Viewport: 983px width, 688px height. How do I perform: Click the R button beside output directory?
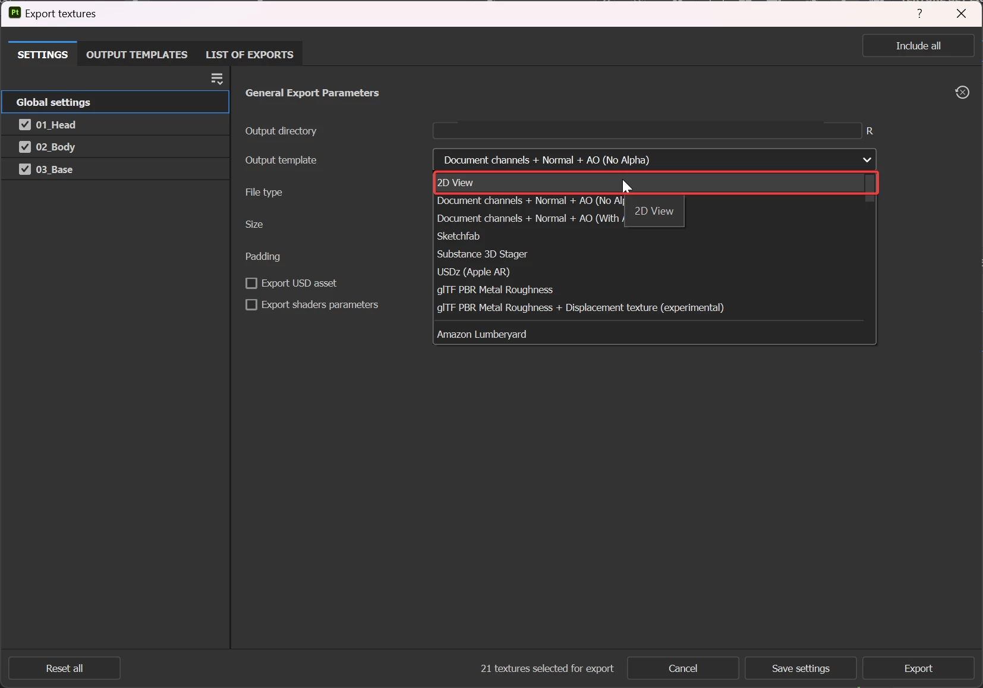click(869, 131)
